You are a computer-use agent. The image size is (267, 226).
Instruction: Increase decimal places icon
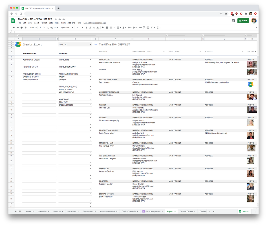pos(51,28)
